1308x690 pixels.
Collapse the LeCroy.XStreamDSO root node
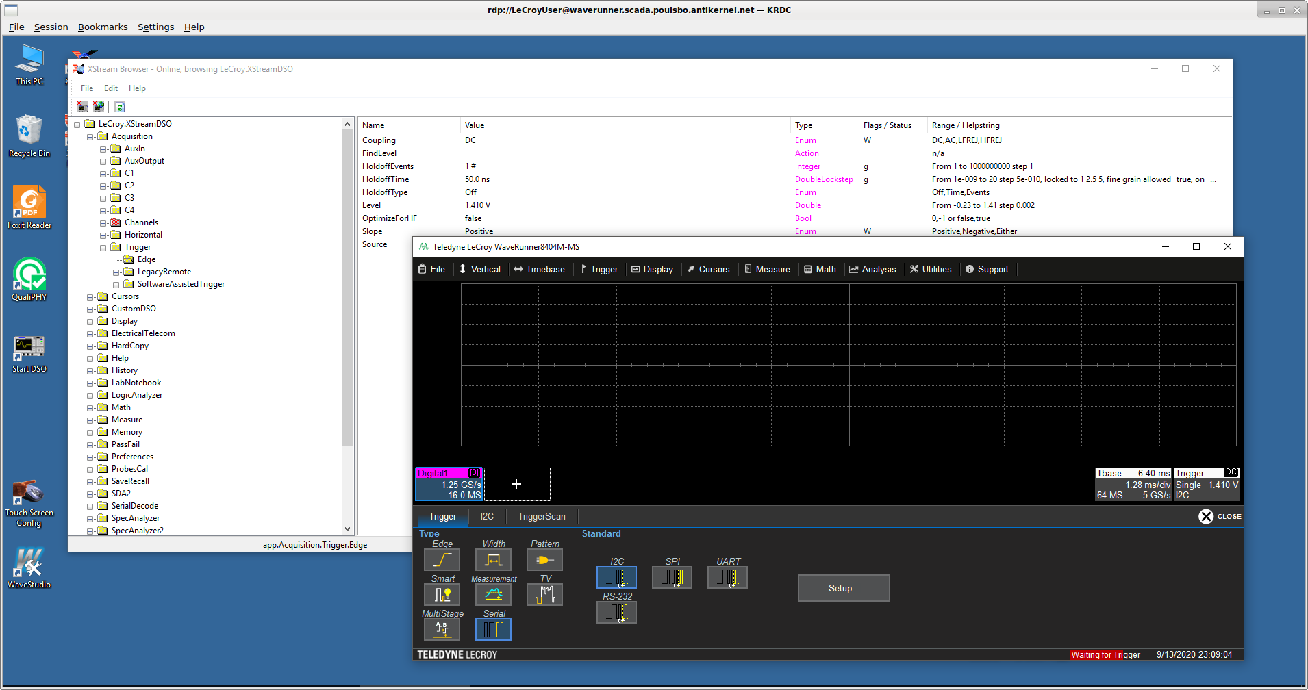pyautogui.click(x=77, y=125)
